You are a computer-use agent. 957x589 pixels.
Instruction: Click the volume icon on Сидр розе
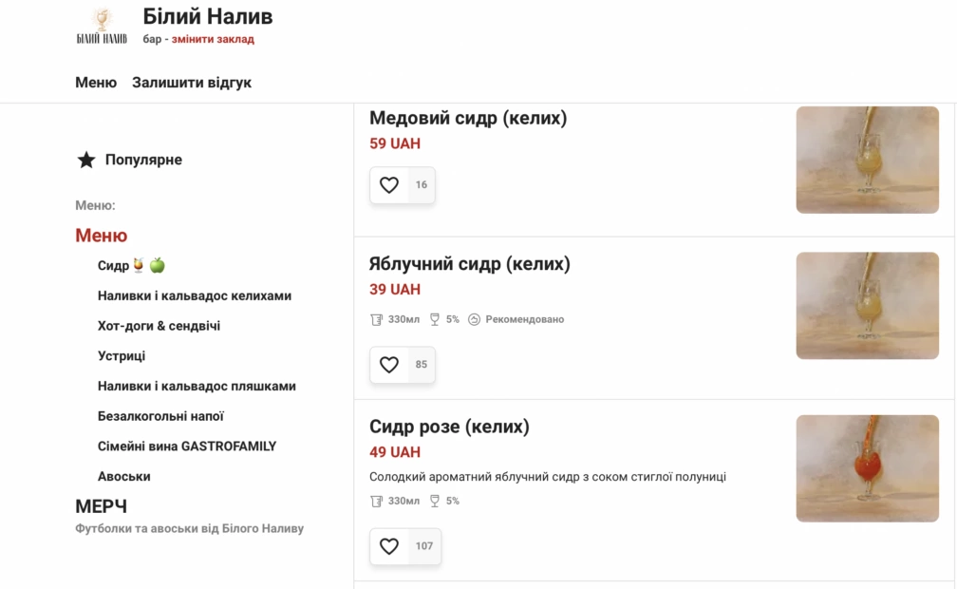[377, 501]
